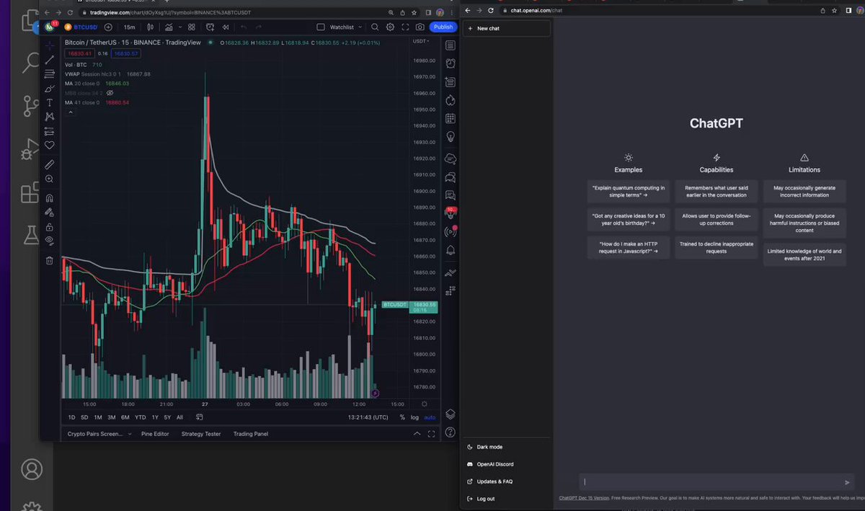Image resolution: width=865 pixels, height=511 pixels.
Task: Open the Pine Editor tab
Action: [155, 434]
